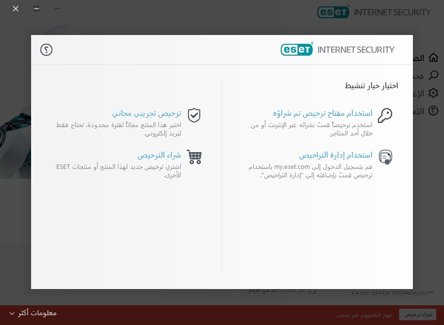Minimize the ESET main window
444x325 pixels.
(x=57, y=9)
